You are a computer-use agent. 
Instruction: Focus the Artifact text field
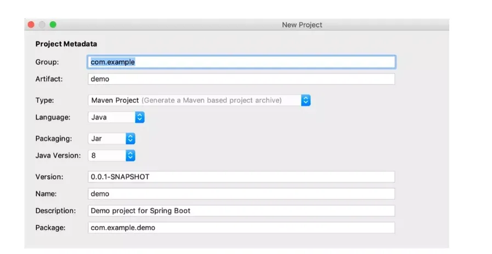coord(241,79)
